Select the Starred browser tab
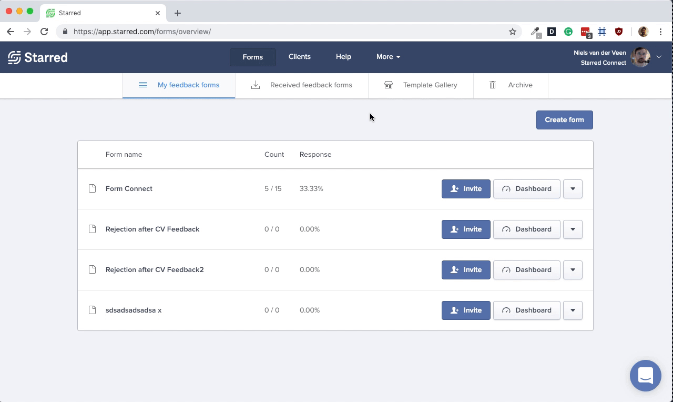This screenshot has width=673, height=402. coord(103,13)
